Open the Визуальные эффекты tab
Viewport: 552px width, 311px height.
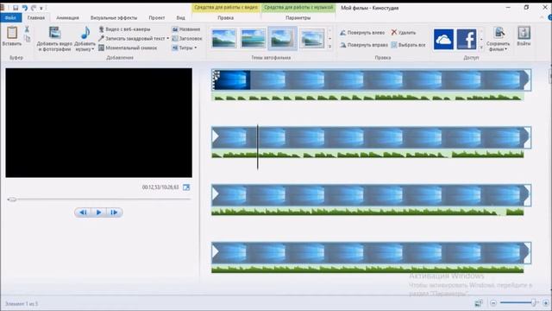click(114, 17)
